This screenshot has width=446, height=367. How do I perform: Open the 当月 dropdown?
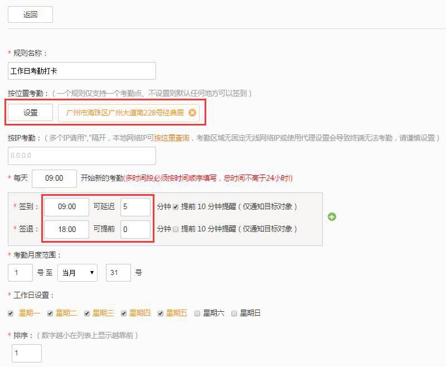tap(77, 273)
